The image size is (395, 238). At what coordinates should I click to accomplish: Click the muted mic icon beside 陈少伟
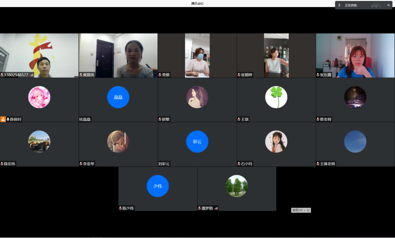120,208
